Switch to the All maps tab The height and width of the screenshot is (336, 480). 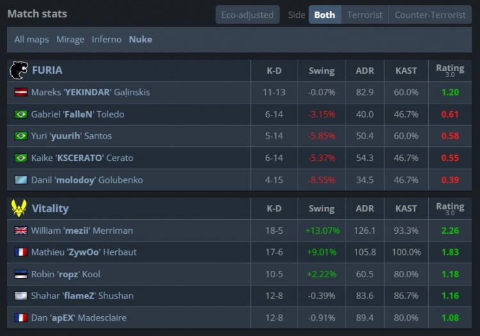click(31, 40)
